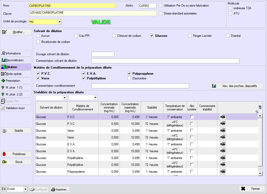Enable the Eau PPI solvent checkbox
This screenshot has height=194, width=267.
click(76, 36)
